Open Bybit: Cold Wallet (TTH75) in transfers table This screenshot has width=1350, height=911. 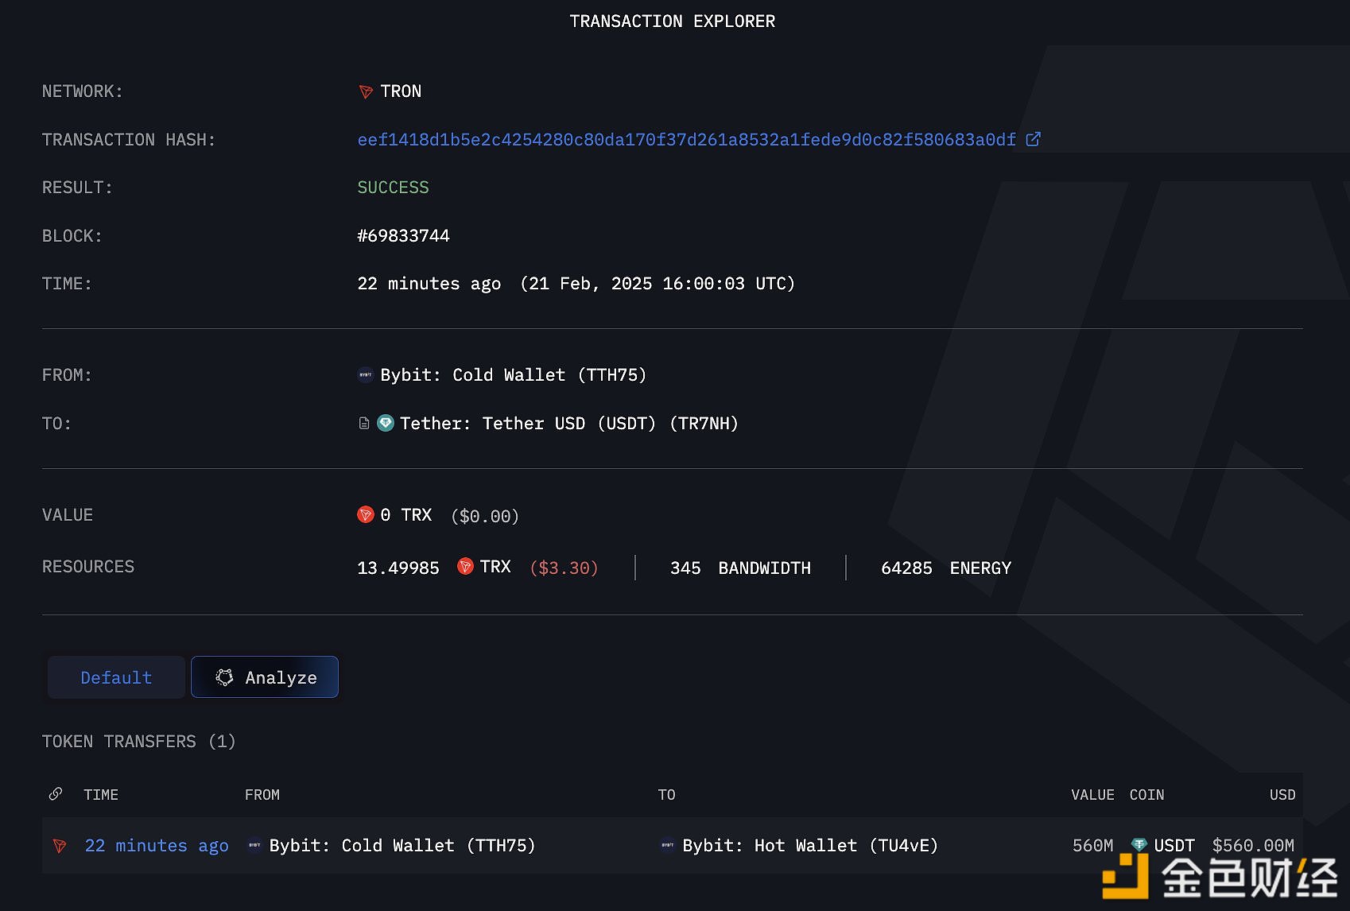[x=402, y=845]
